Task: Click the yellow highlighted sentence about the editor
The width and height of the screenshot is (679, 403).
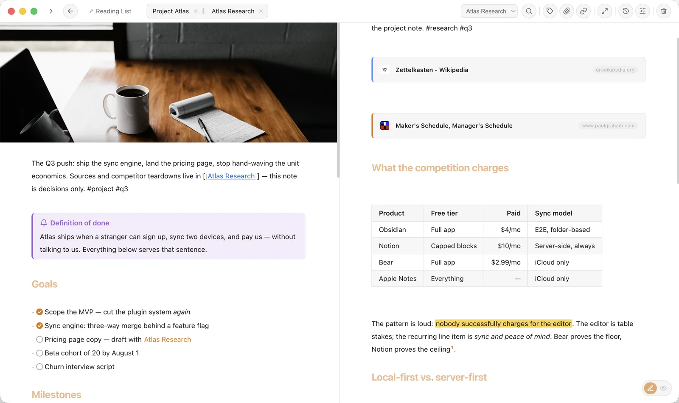Action: coord(503,324)
